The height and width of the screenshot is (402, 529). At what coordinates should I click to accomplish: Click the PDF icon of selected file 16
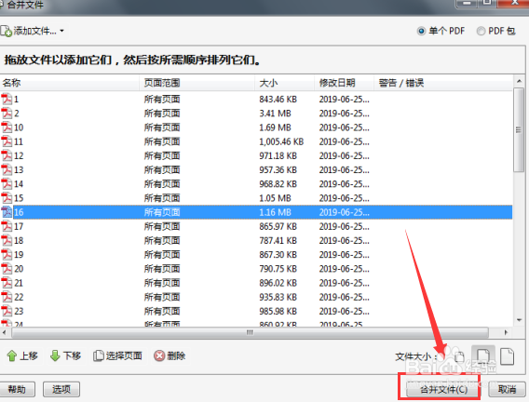(x=7, y=212)
